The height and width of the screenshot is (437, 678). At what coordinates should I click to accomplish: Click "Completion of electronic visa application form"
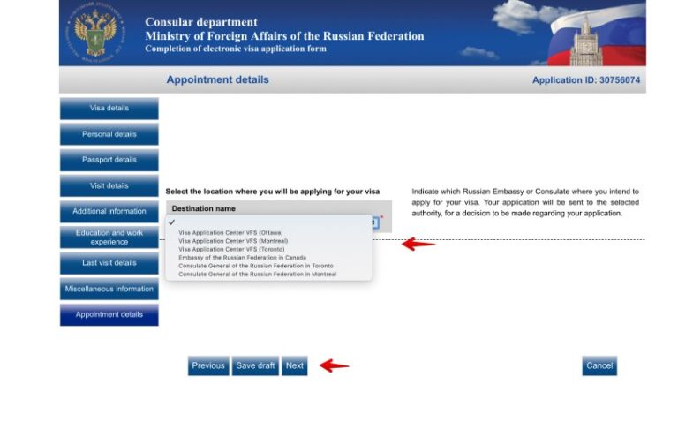(x=236, y=49)
